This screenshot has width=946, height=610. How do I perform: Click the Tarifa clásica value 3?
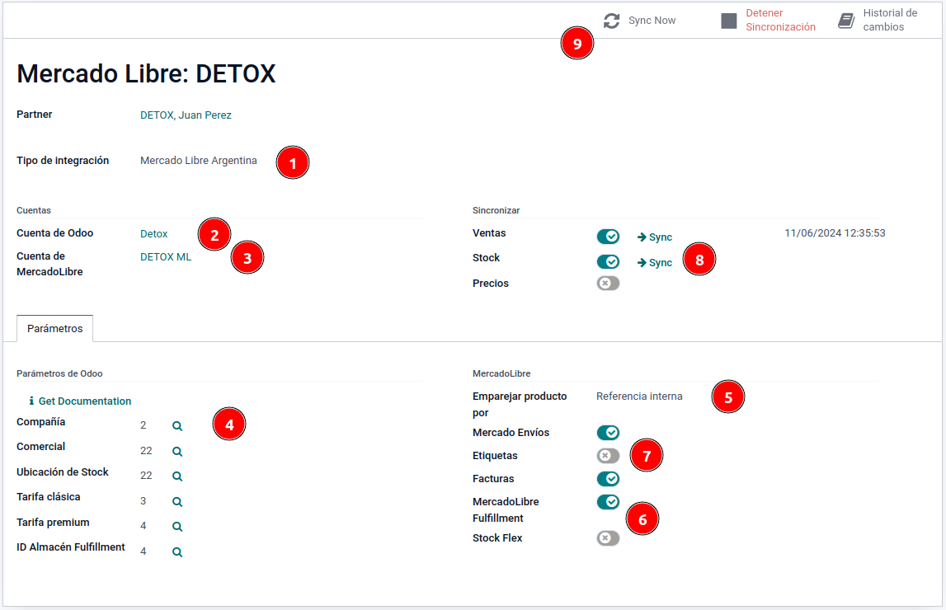(143, 501)
